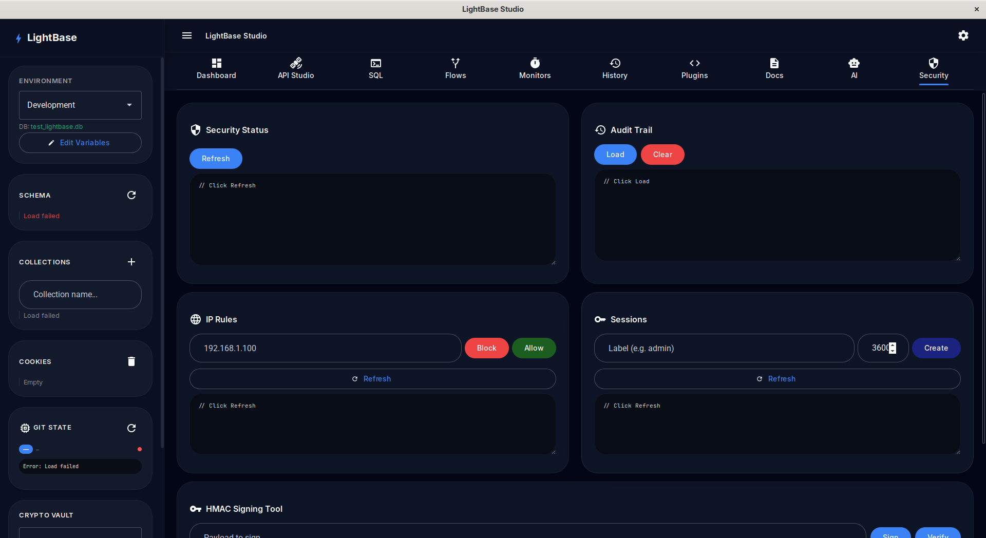Click the LightBase lightning bolt logo

click(18, 38)
